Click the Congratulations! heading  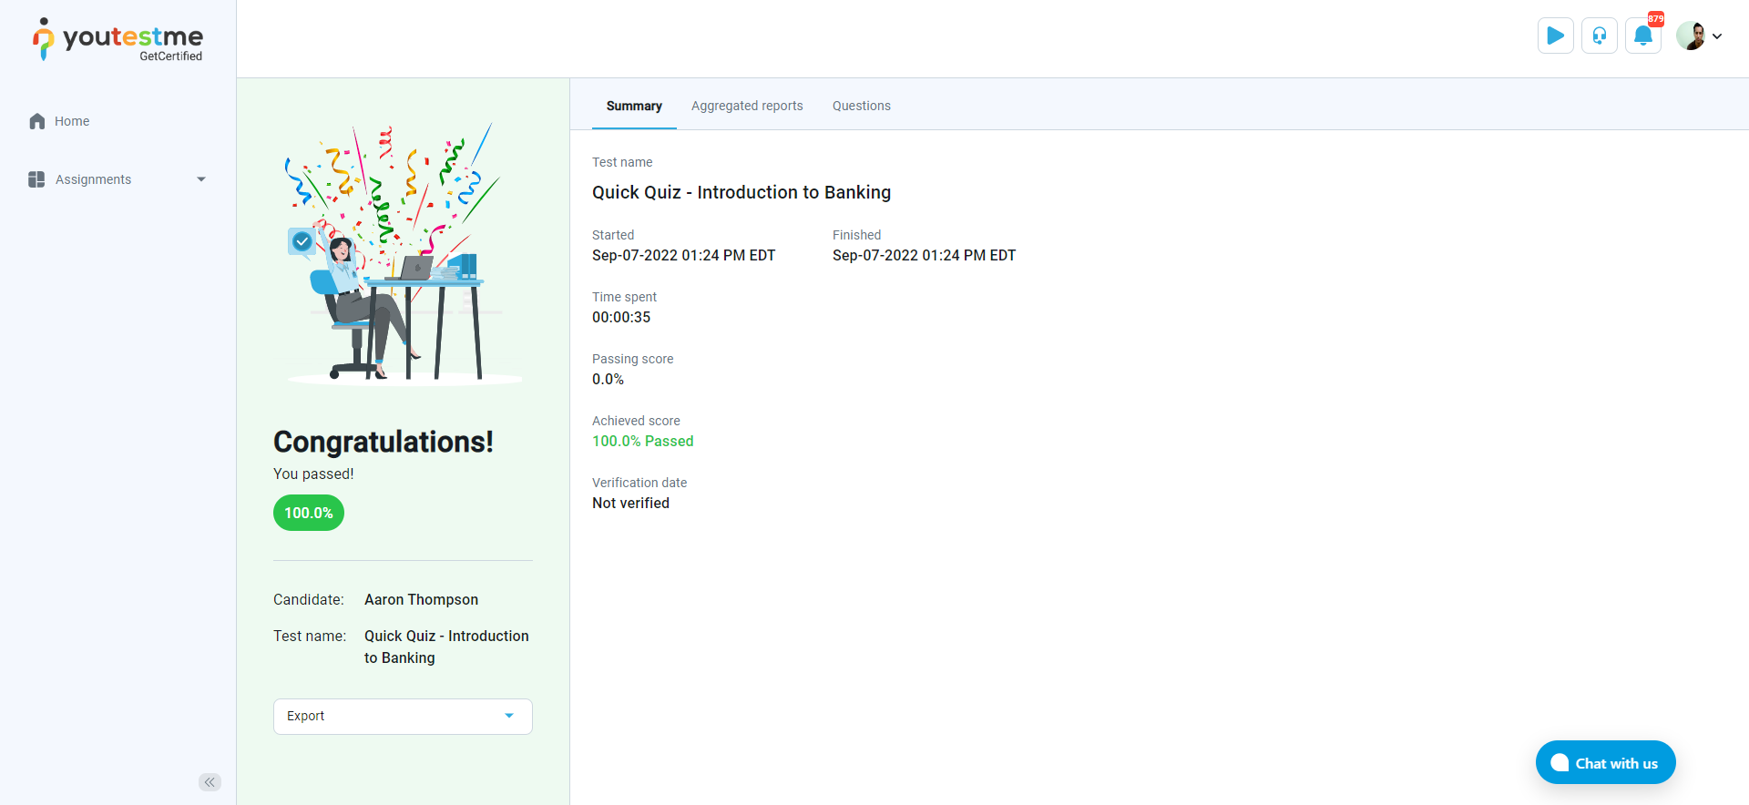click(384, 442)
